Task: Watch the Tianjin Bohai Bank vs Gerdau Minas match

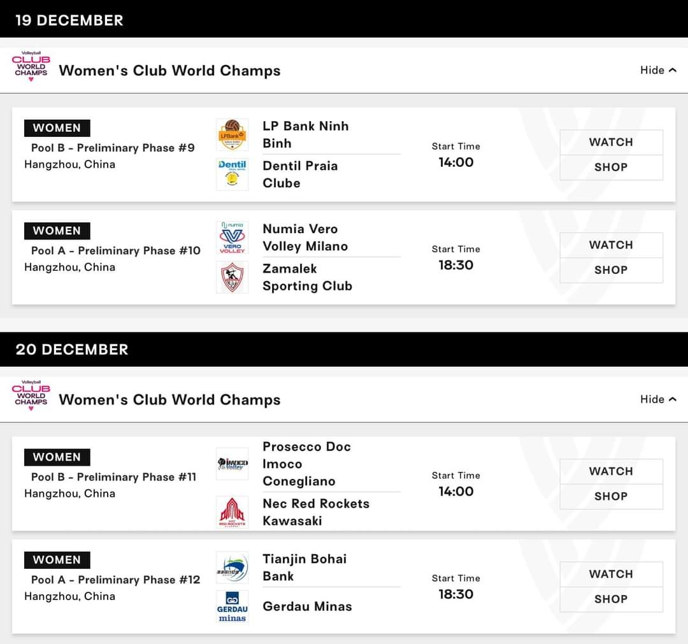Action: [611, 574]
